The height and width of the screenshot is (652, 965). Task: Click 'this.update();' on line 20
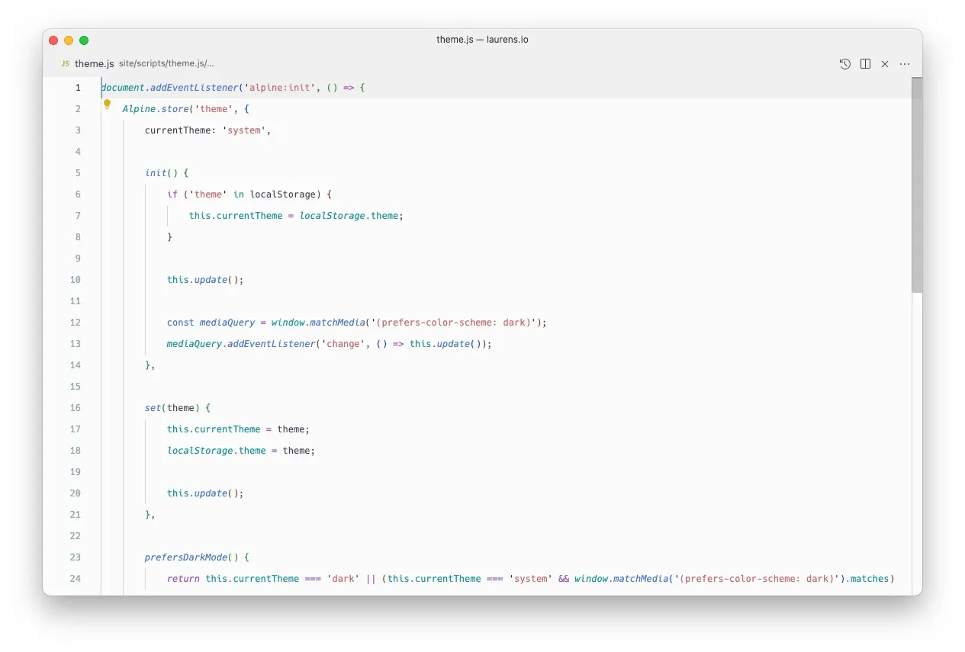coord(205,493)
